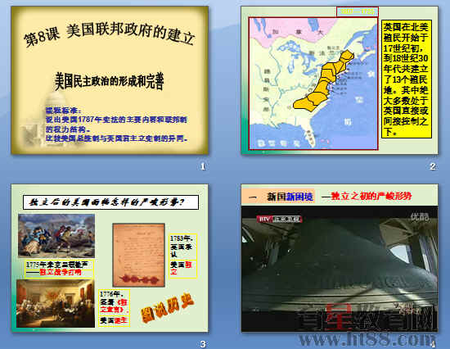Select the battle painting on slide 3
This screenshot has height=349, width=450.
pos(56,235)
